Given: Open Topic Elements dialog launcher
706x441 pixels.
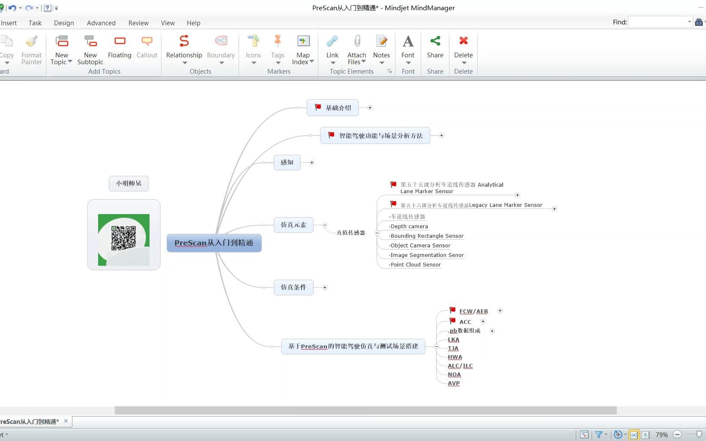Looking at the screenshot, I should [389, 72].
